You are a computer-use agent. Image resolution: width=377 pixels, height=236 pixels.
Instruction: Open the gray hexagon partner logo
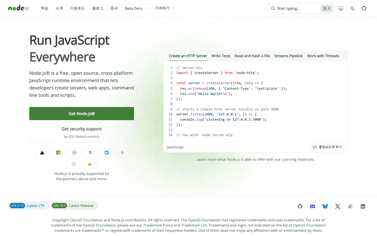tap(74, 164)
